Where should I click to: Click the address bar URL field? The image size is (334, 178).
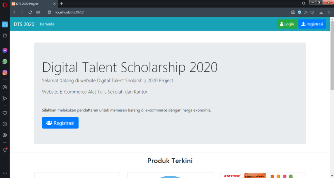click(x=149, y=12)
